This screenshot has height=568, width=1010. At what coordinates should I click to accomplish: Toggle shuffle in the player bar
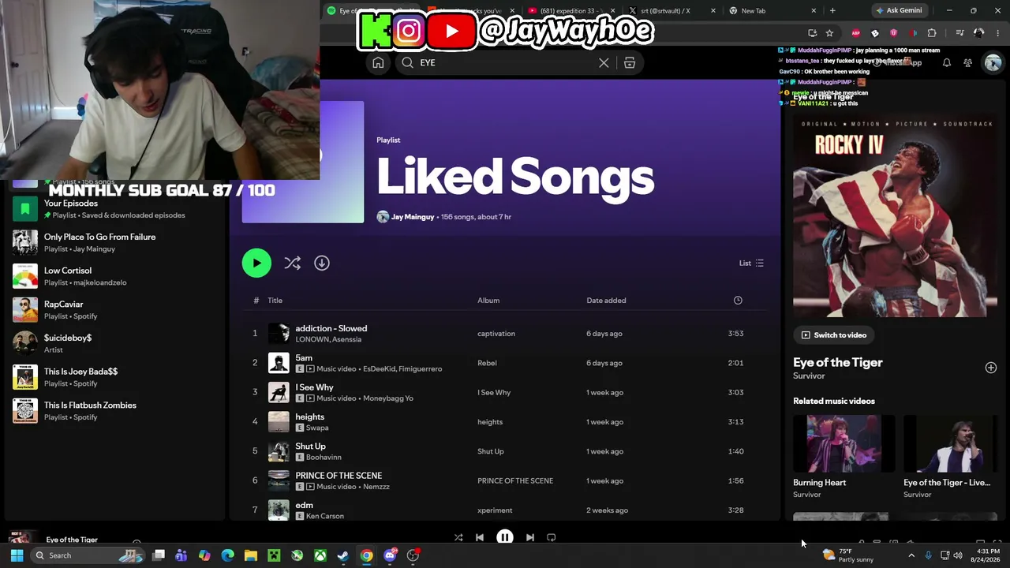pyautogui.click(x=458, y=538)
